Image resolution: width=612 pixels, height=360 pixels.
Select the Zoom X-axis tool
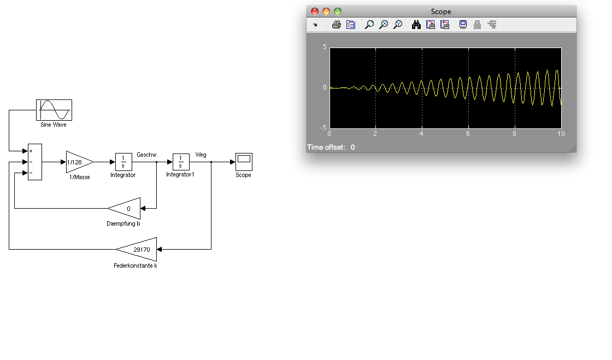[x=384, y=25]
